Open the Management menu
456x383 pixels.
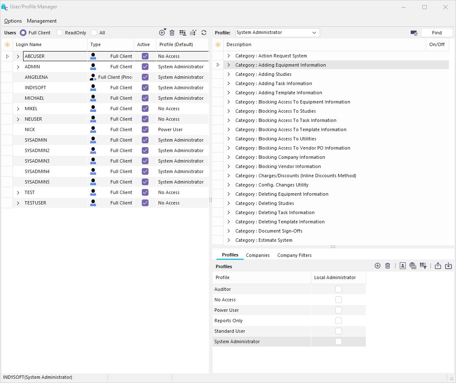point(42,21)
